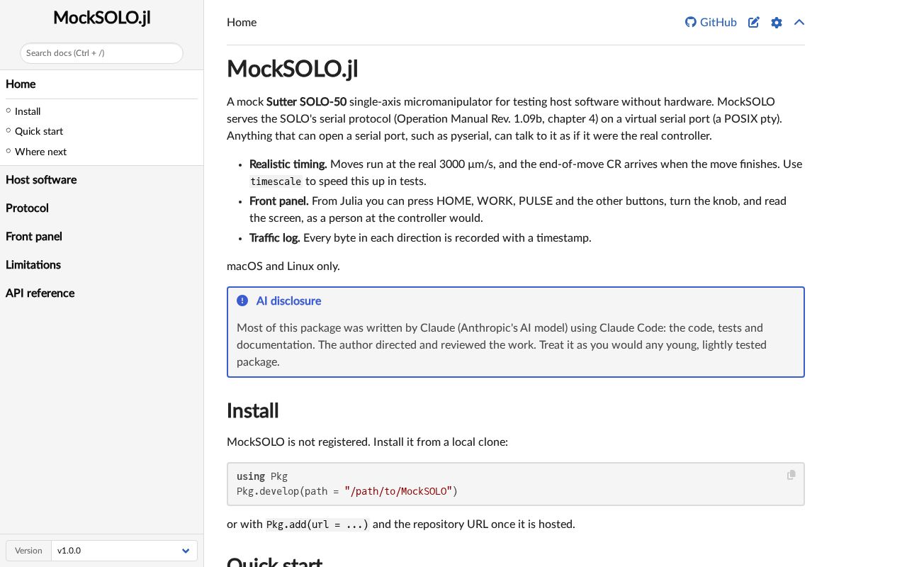Click the 'macOS and Linux only.' text
The height and width of the screenshot is (567, 907).
pos(283,266)
